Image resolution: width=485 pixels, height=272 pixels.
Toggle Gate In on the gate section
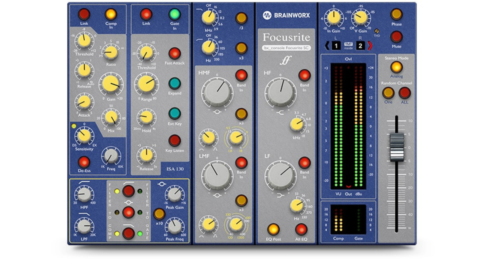[175, 14]
